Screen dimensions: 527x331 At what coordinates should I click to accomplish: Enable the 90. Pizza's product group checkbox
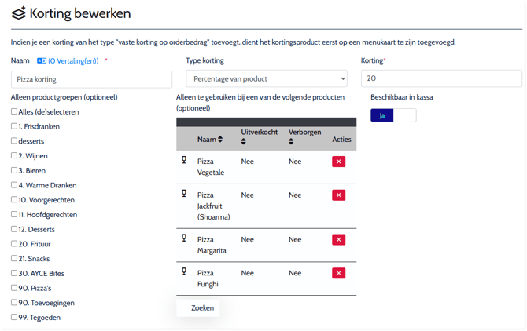(x=14, y=288)
